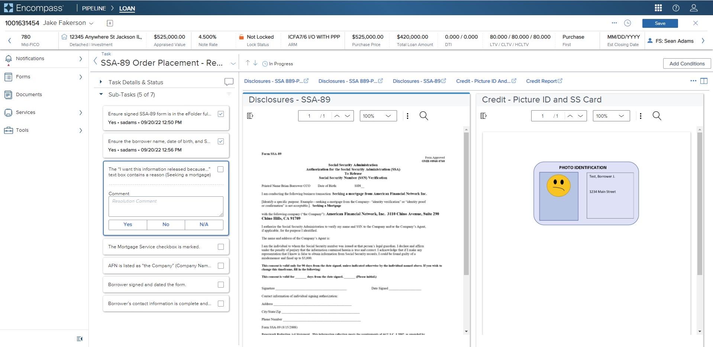
Task: Uncheck the 'Ensure signed SSA-89 form' sub-task
Action: (x=221, y=114)
